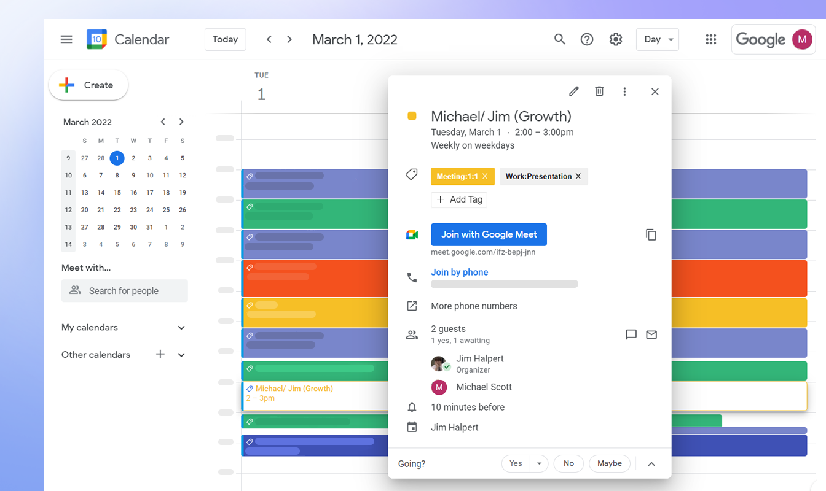This screenshot has height=491, width=826.
Task: Click the event's yellow color dot
Action: tap(412, 116)
